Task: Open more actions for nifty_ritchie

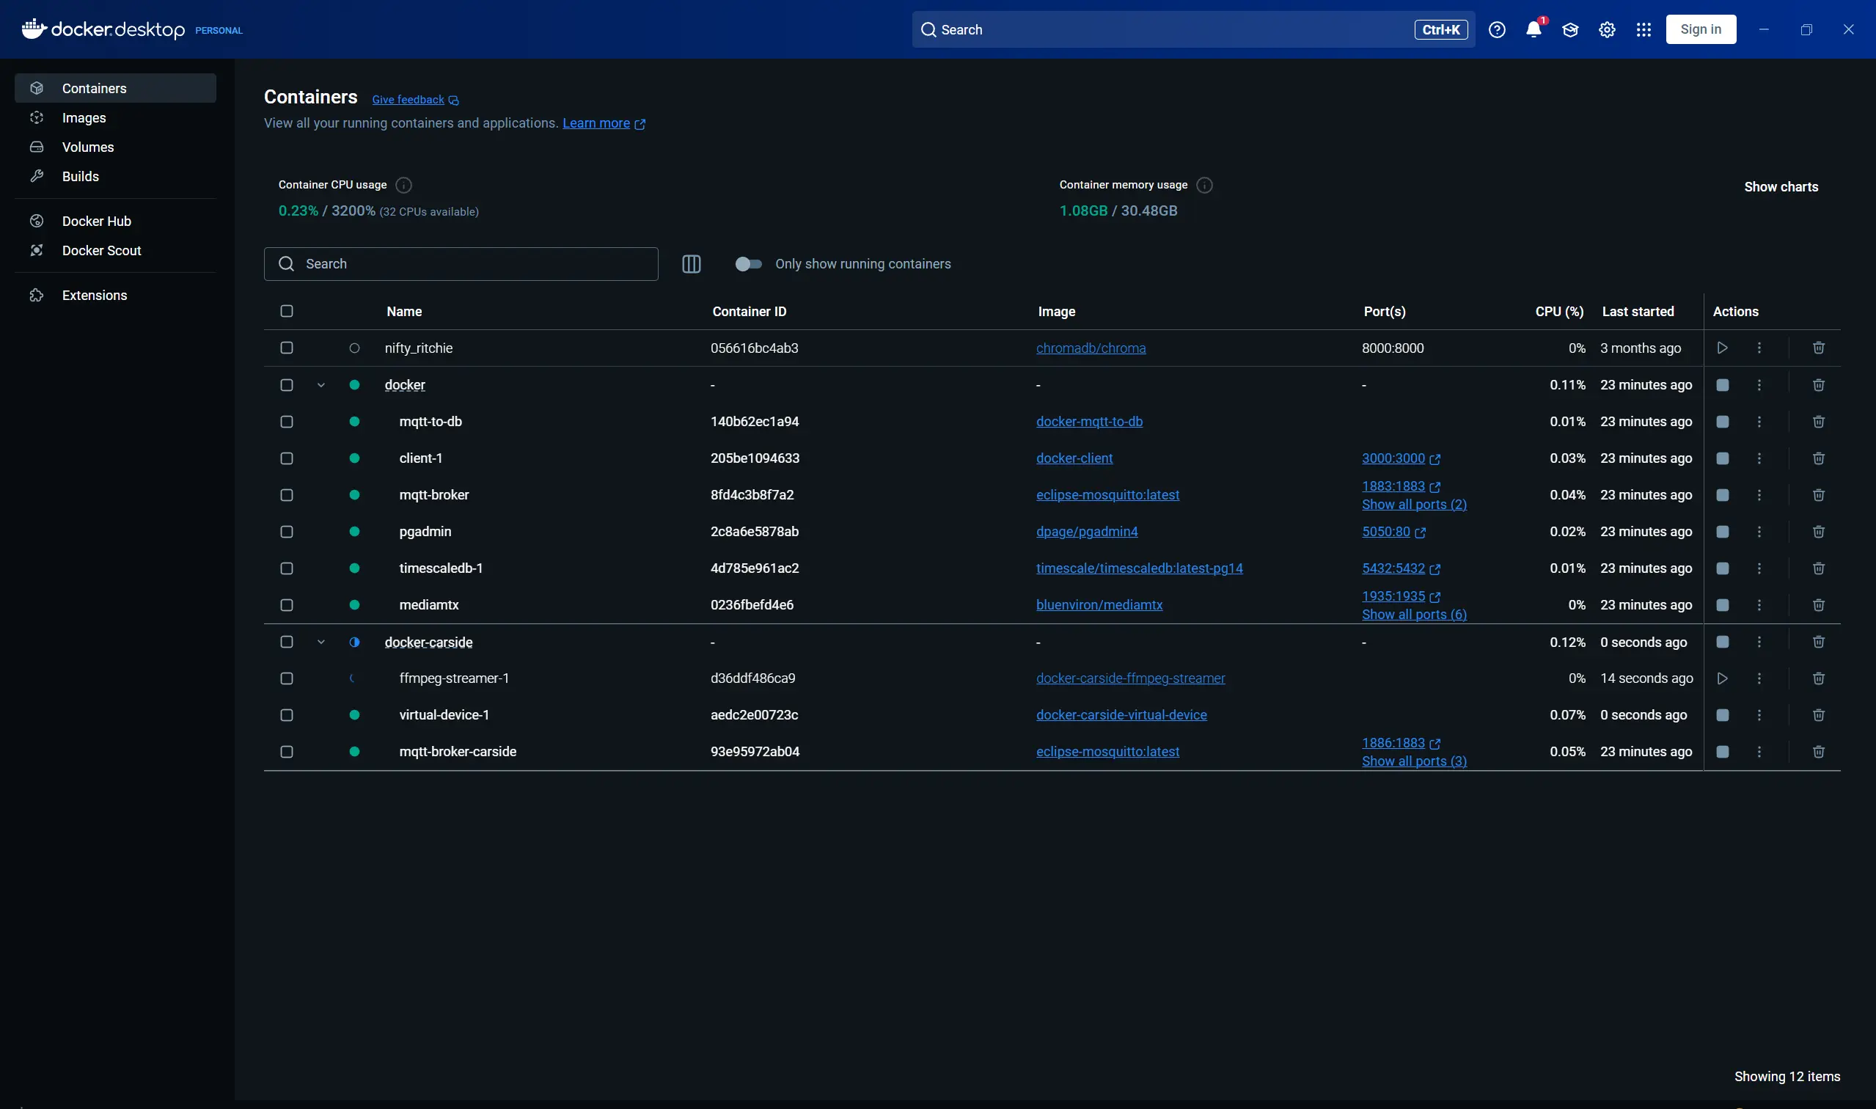Action: (x=1759, y=348)
